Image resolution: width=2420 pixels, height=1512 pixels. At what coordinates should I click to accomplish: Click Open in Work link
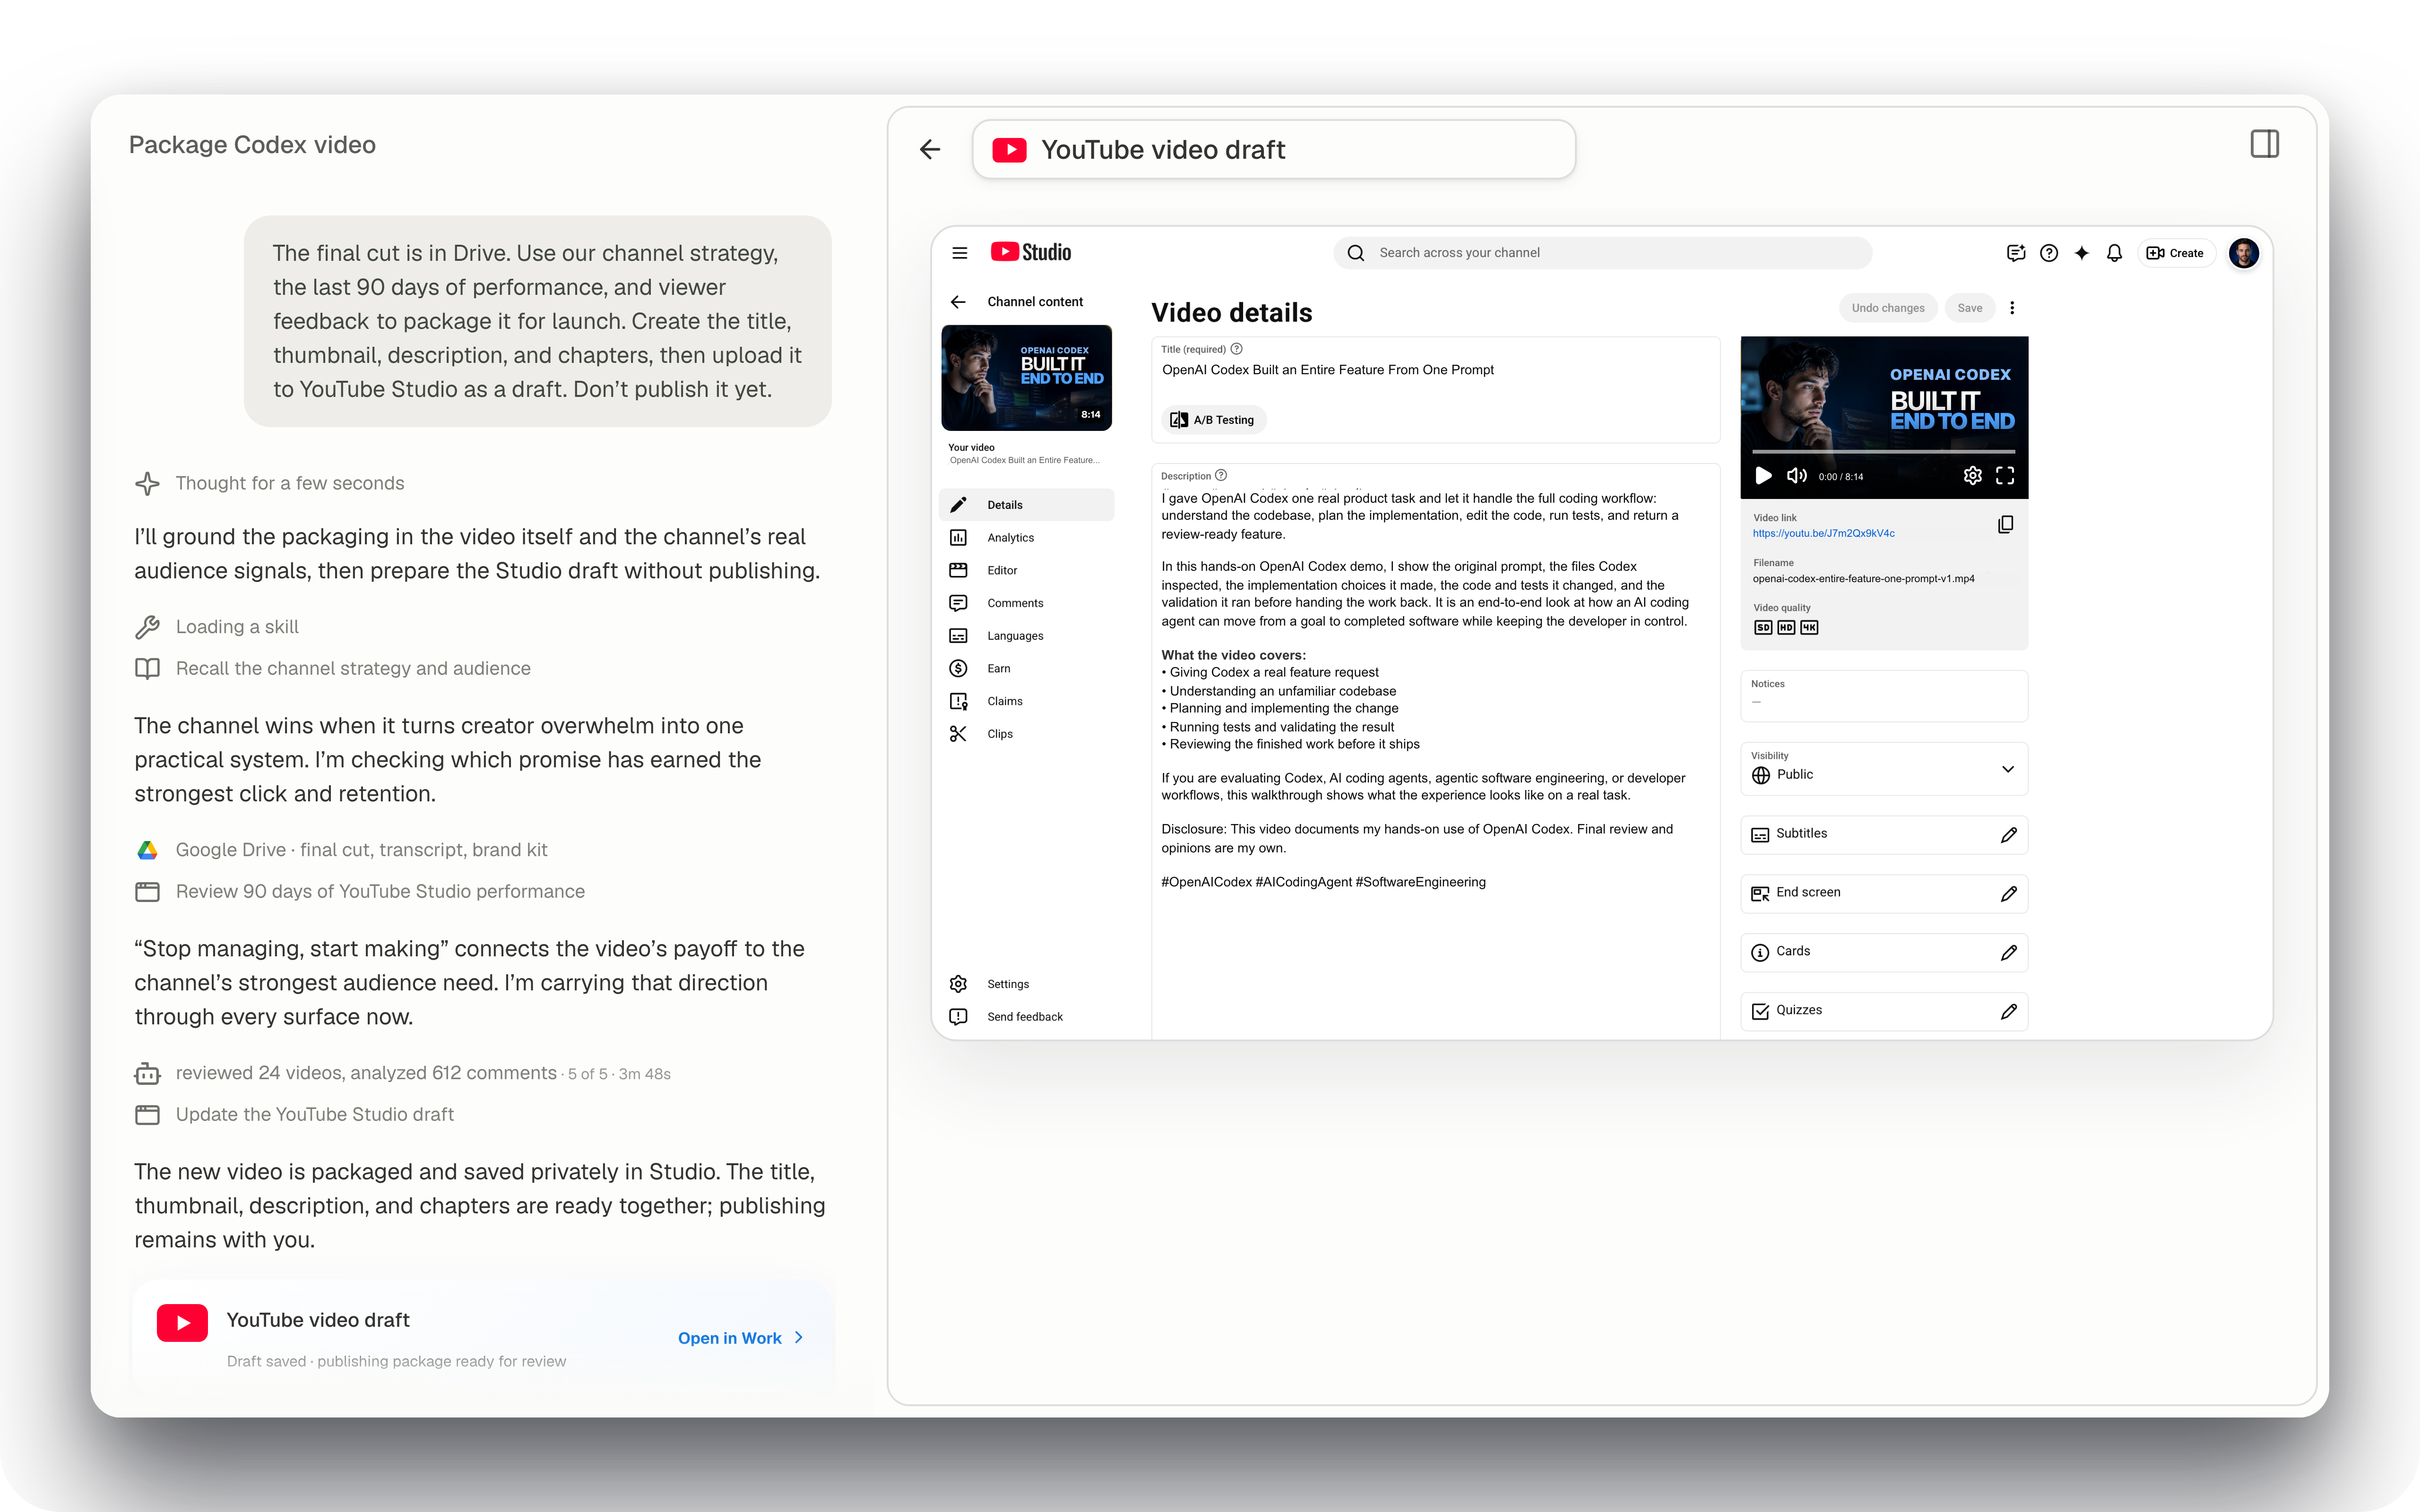coord(740,1338)
